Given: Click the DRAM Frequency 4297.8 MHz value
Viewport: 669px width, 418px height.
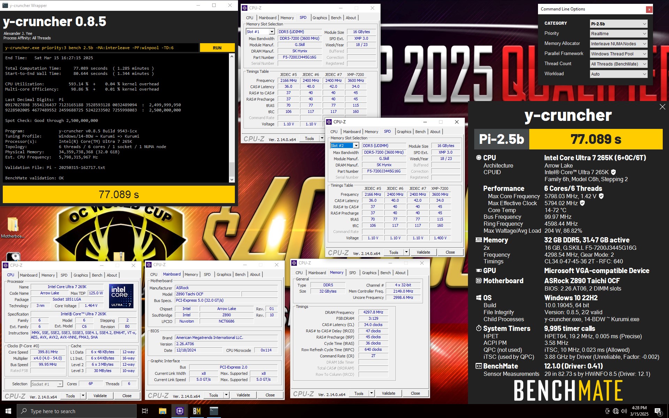Looking at the screenshot, I should click(373, 312).
